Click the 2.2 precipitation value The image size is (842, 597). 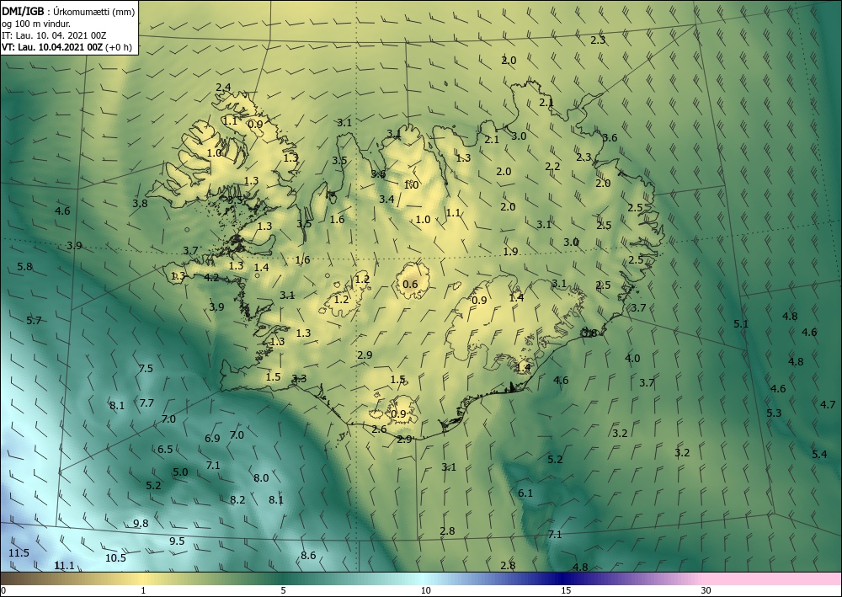552,167
